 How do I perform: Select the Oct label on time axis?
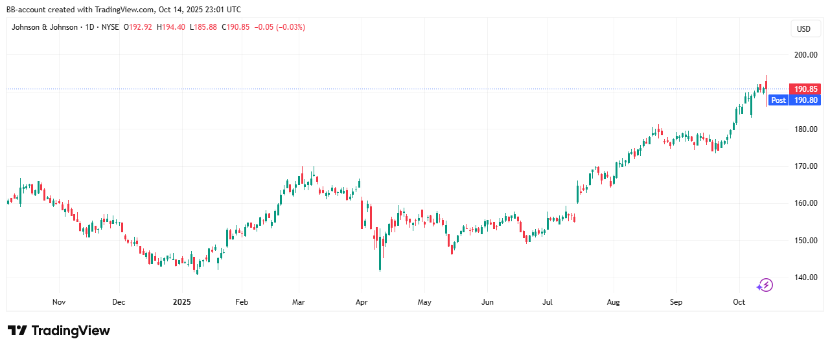pyautogui.click(x=739, y=302)
